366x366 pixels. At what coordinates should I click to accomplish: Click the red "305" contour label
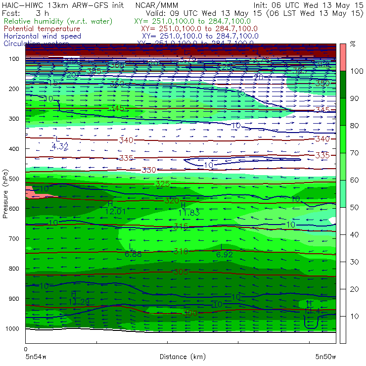181,272
